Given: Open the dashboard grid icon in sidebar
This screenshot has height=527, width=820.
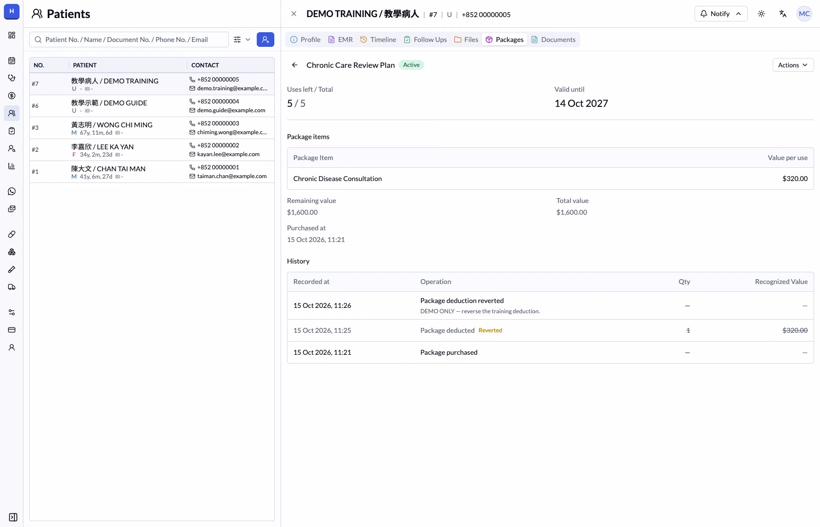Looking at the screenshot, I should [x=12, y=35].
